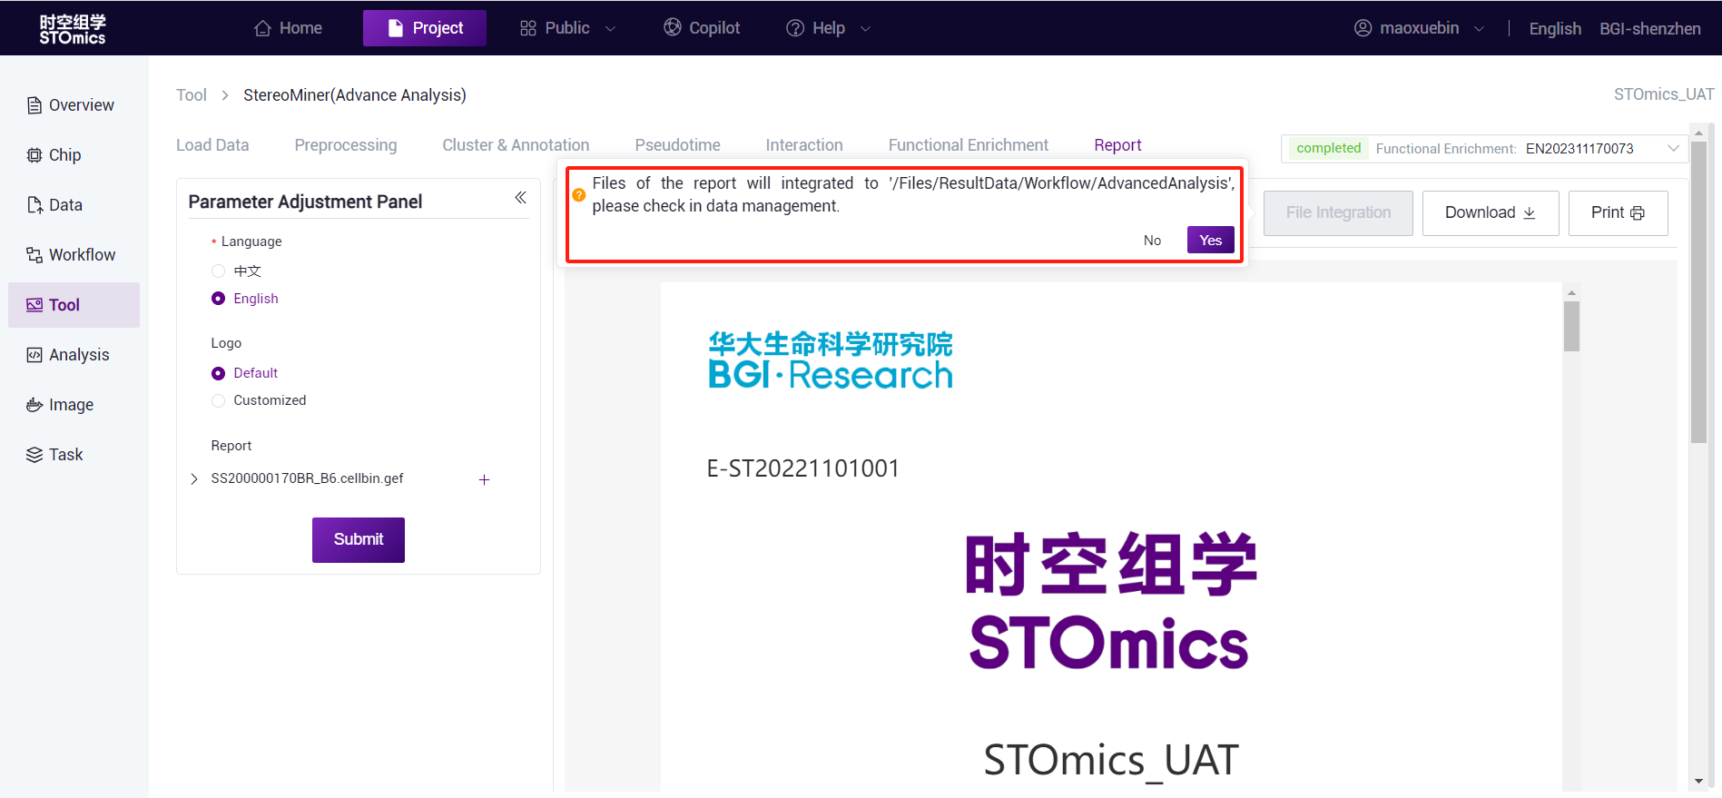The height and width of the screenshot is (798, 1722).
Task: Confirm with the Yes button
Action: (1210, 240)
